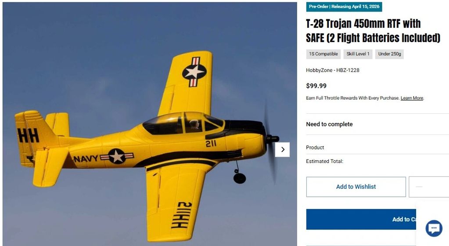
Task: Click the Pre-Order release date badge
Action: (x=344, y=7)
